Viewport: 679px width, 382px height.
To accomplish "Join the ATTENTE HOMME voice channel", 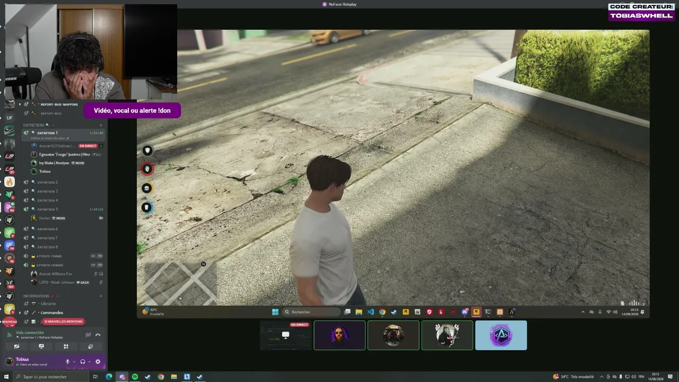I will pyautogui.click(x=63, y=265).
